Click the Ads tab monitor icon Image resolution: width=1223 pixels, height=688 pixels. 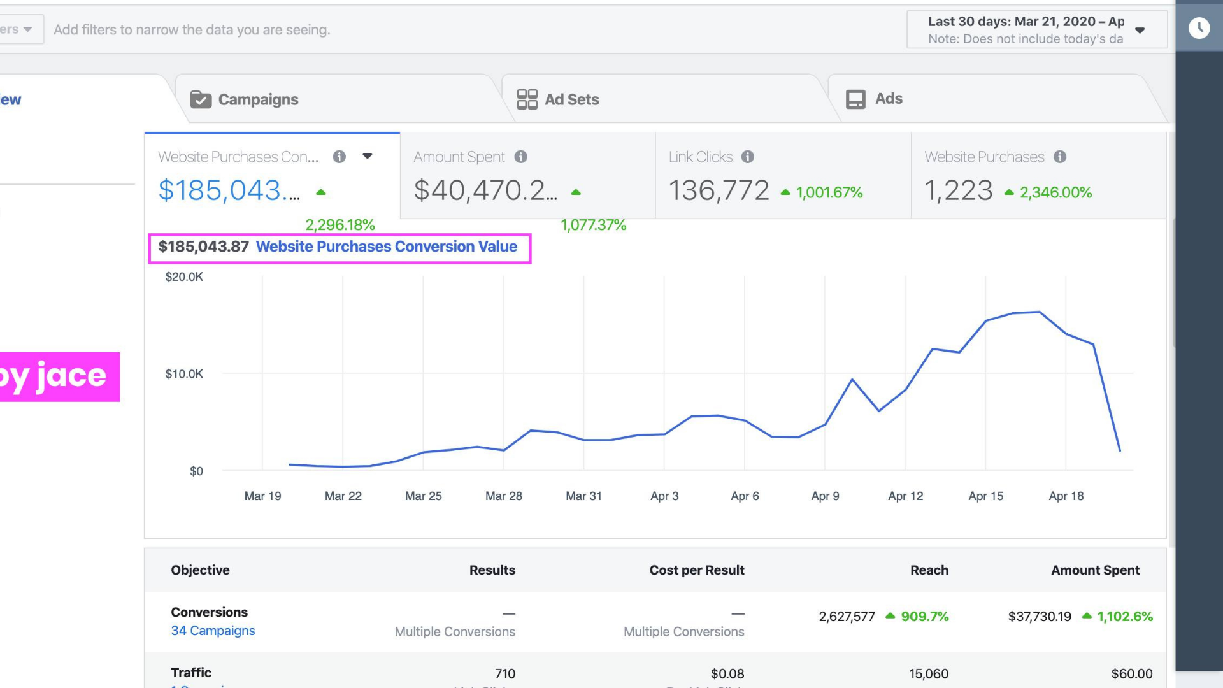[x=855, y=99]
